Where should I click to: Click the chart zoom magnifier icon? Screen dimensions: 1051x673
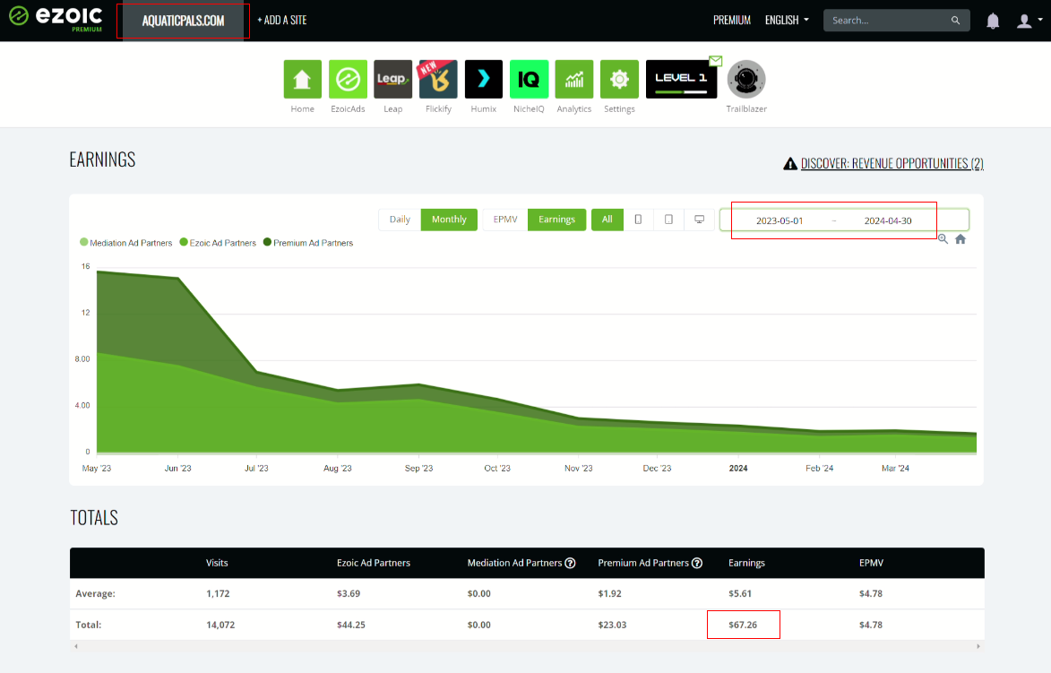click(943, 238)
